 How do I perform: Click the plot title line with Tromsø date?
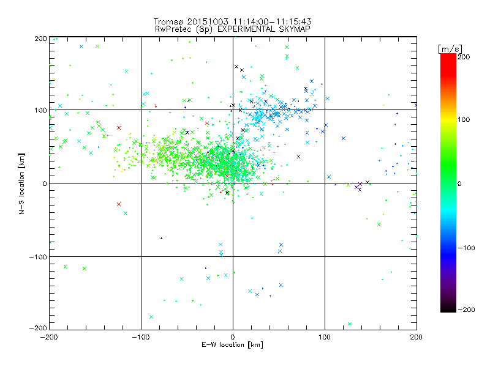click(x=232, y=21)
